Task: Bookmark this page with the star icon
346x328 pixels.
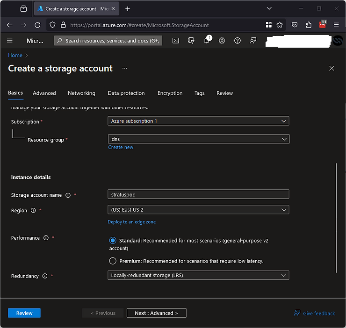Action: click(280, 25)
